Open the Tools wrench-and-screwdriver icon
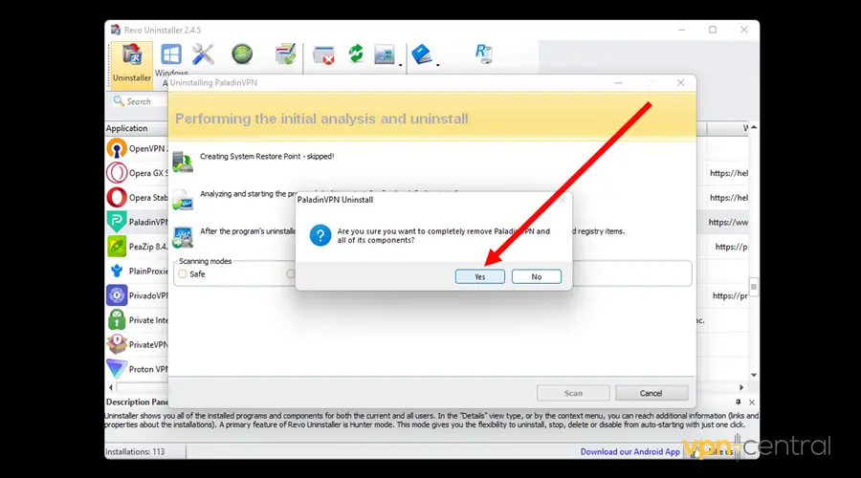 pyautogui.click(x=203, y=54)
